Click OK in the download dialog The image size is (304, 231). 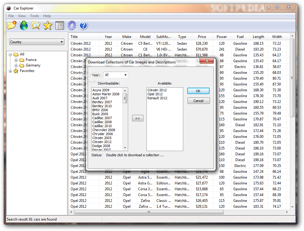tap(198, 91)
